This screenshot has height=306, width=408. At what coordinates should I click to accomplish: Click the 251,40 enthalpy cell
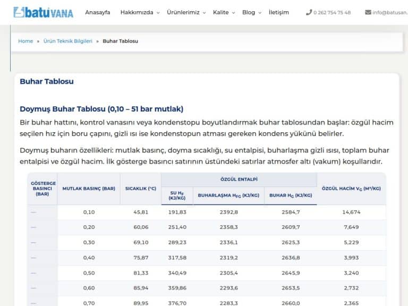177,227
